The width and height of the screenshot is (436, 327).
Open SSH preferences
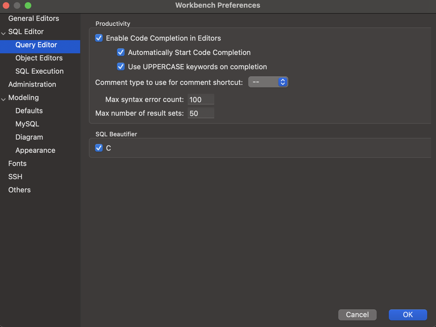coord(15,177)
